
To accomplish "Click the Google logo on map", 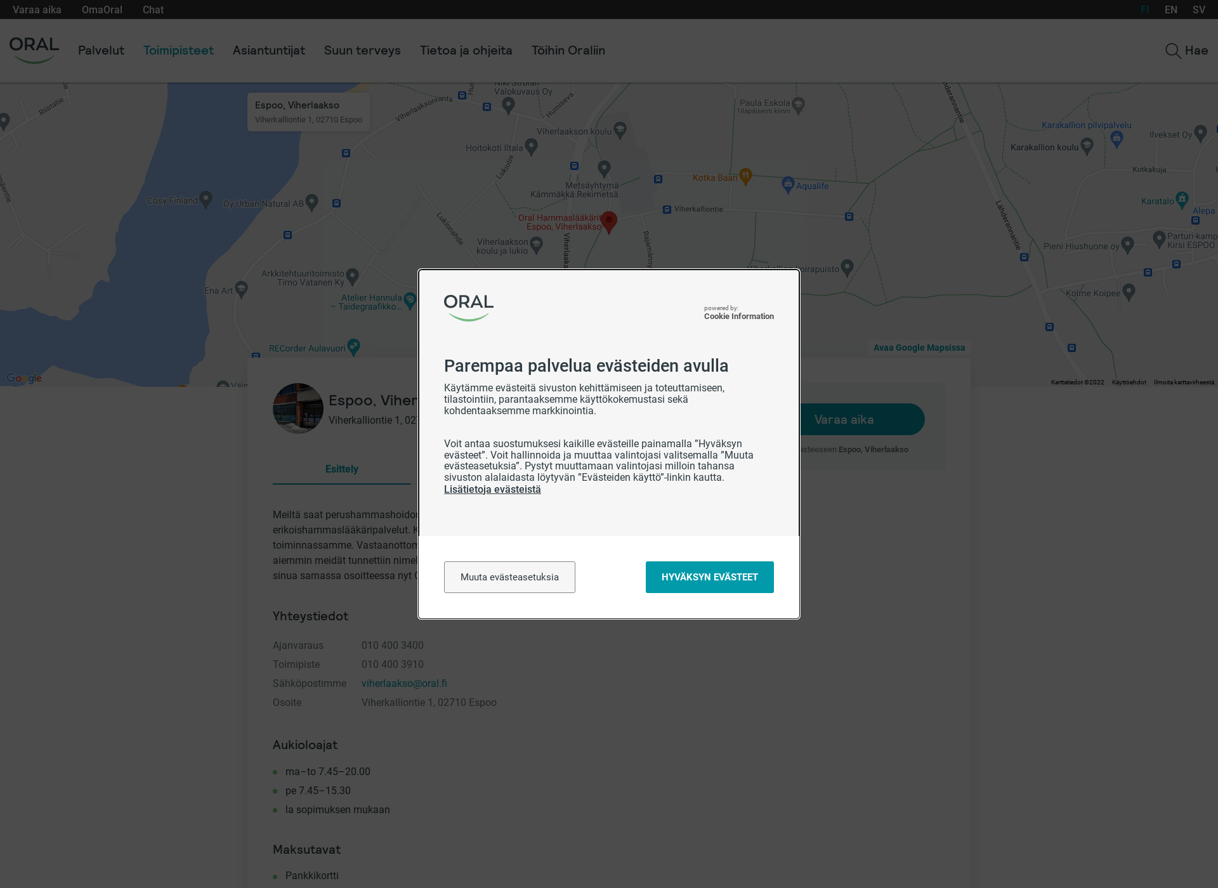I will [x=24, y=378].
